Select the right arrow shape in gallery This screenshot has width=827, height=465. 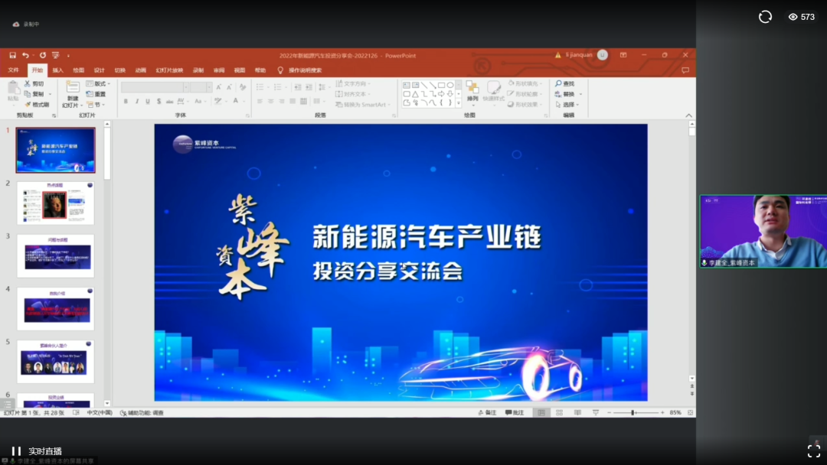(x=442, y=94)
